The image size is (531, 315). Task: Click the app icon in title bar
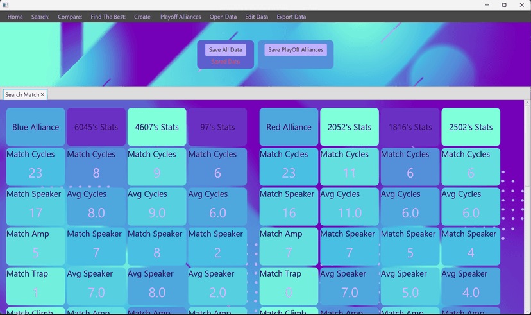(5, 5)
